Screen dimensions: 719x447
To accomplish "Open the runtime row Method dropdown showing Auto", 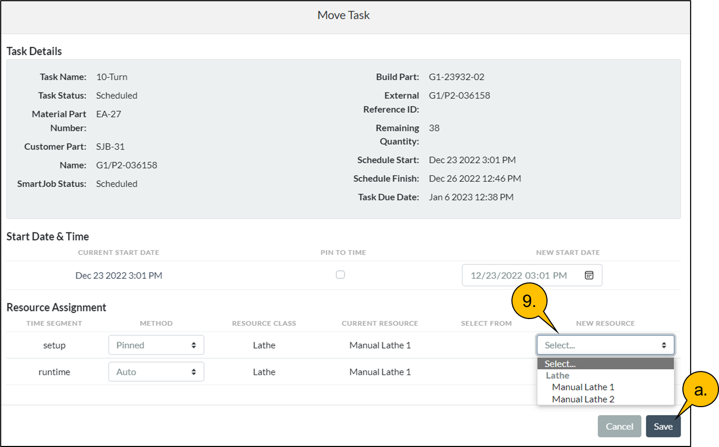I will (x=156, y=372).
